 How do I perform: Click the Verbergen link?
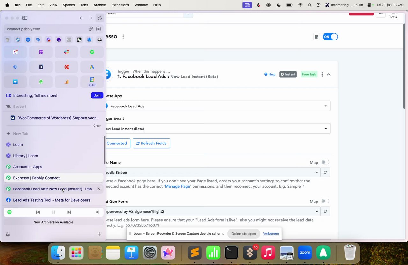pos(271,233)
